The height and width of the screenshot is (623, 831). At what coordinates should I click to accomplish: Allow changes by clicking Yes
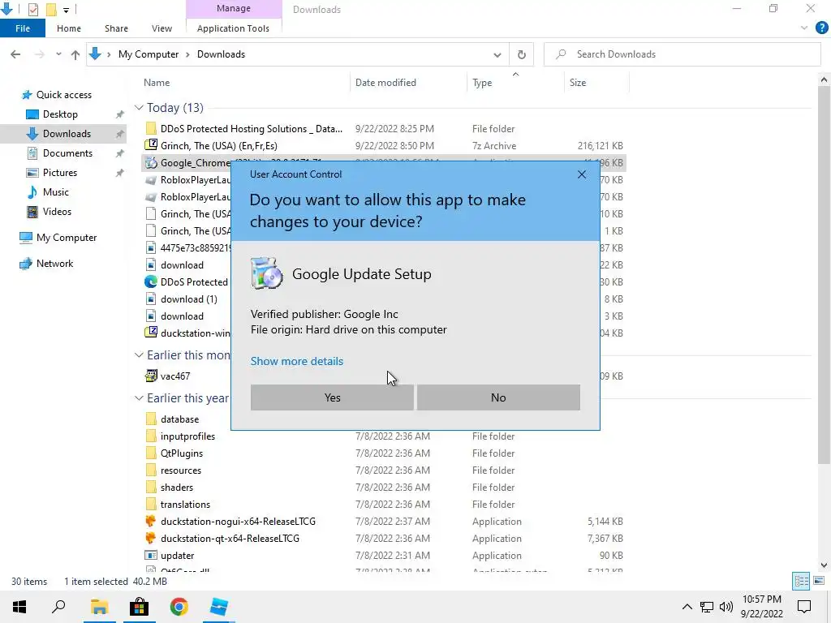[x=332, y=397]
